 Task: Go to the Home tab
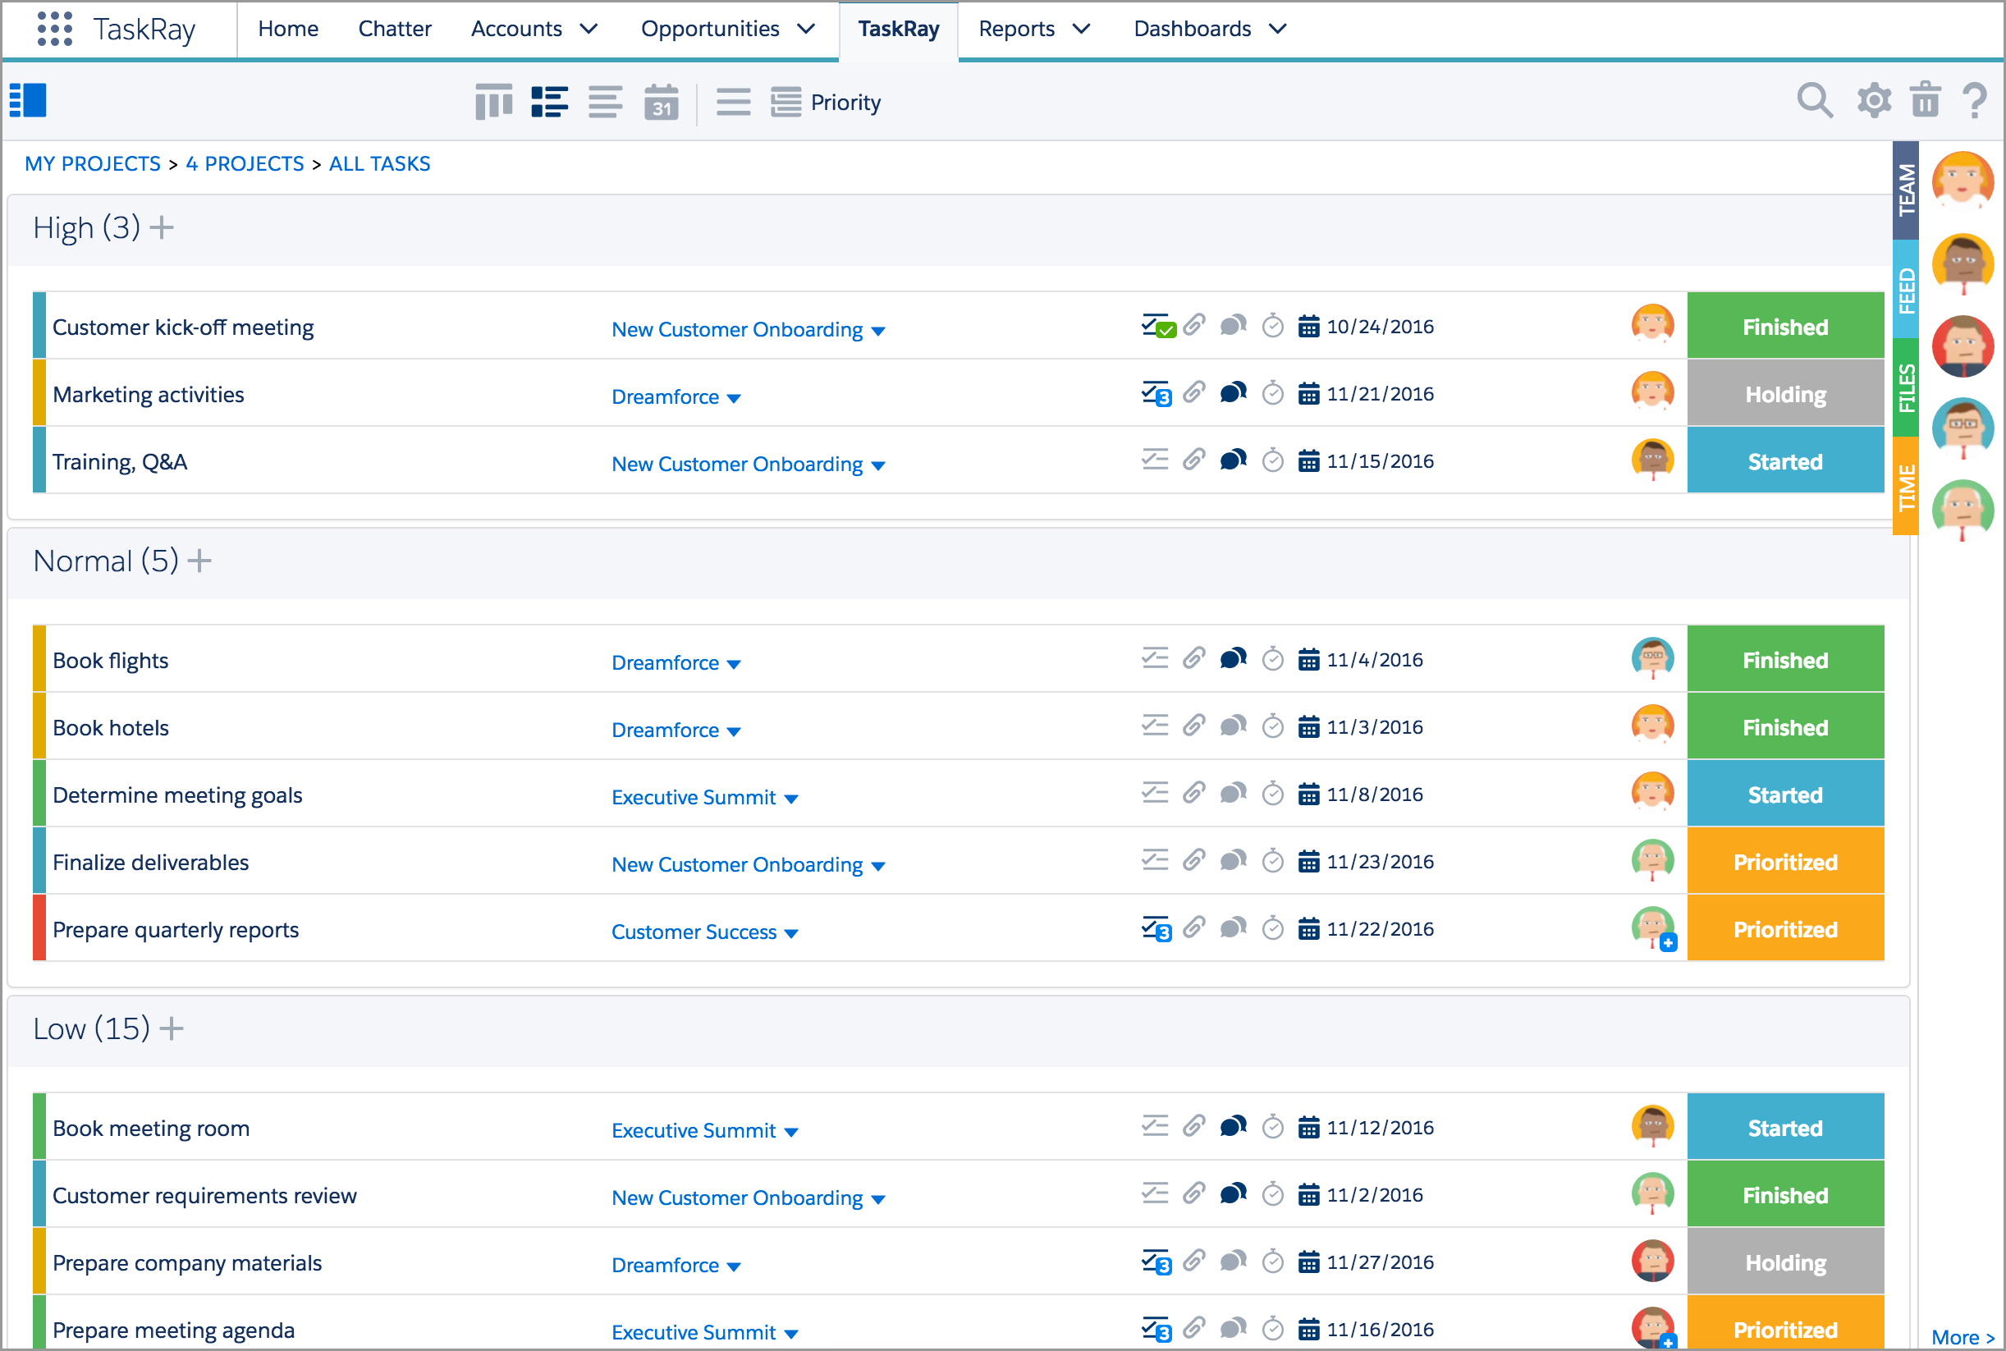click(x=288, y=29)
